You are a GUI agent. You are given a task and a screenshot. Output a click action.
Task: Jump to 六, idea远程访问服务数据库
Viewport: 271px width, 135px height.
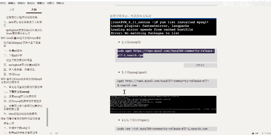tap(21, 114)
